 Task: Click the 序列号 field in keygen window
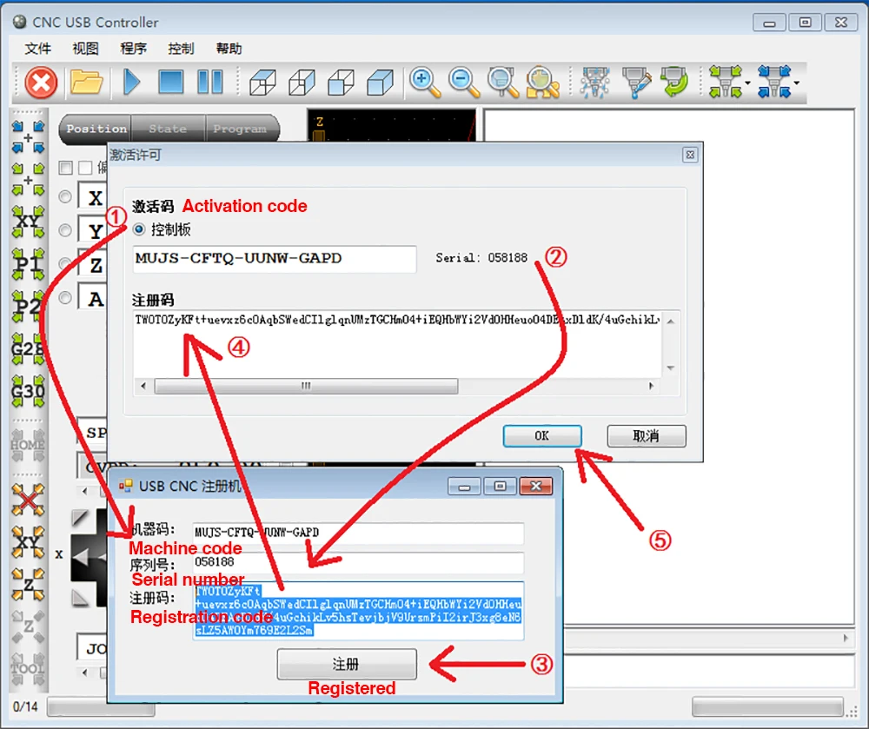(358, 562)
